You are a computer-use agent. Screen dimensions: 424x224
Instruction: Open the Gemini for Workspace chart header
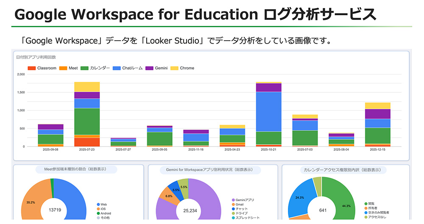(x=212, y=170)
